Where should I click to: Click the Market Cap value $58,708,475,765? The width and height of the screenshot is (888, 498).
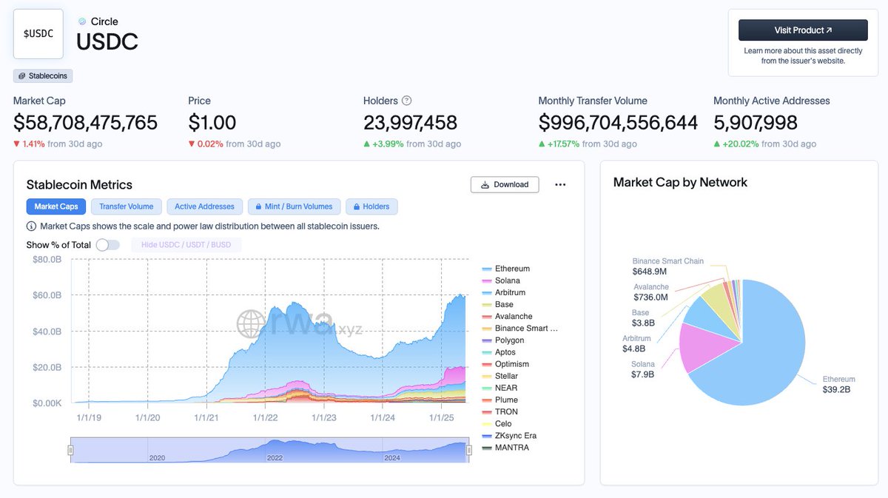pyautogui.click(x=86, y=123)
